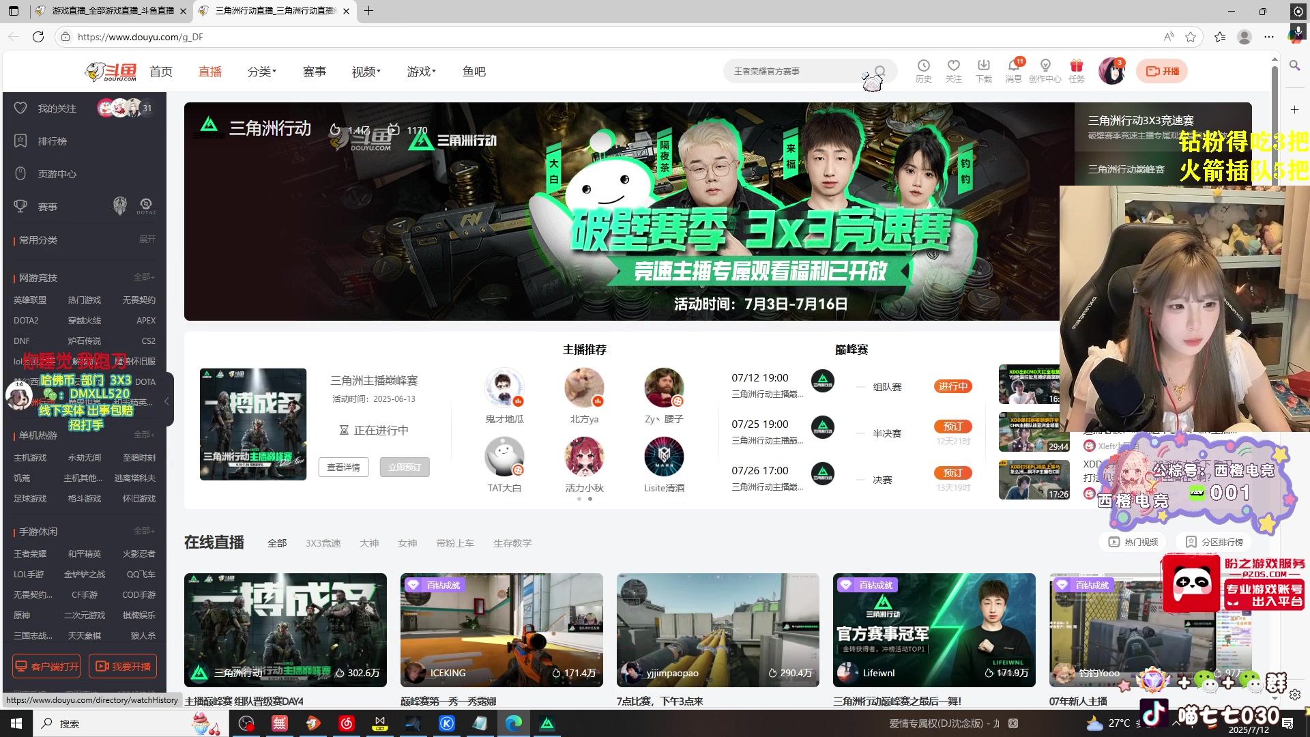1310x737 pixels.
Task: Expand 常用分类 with 展开
Action: (x=147, y=240)
